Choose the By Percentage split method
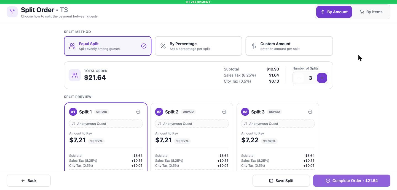Image resolution: width=397 pixels, height=190 pixels. tap(198, 46)
